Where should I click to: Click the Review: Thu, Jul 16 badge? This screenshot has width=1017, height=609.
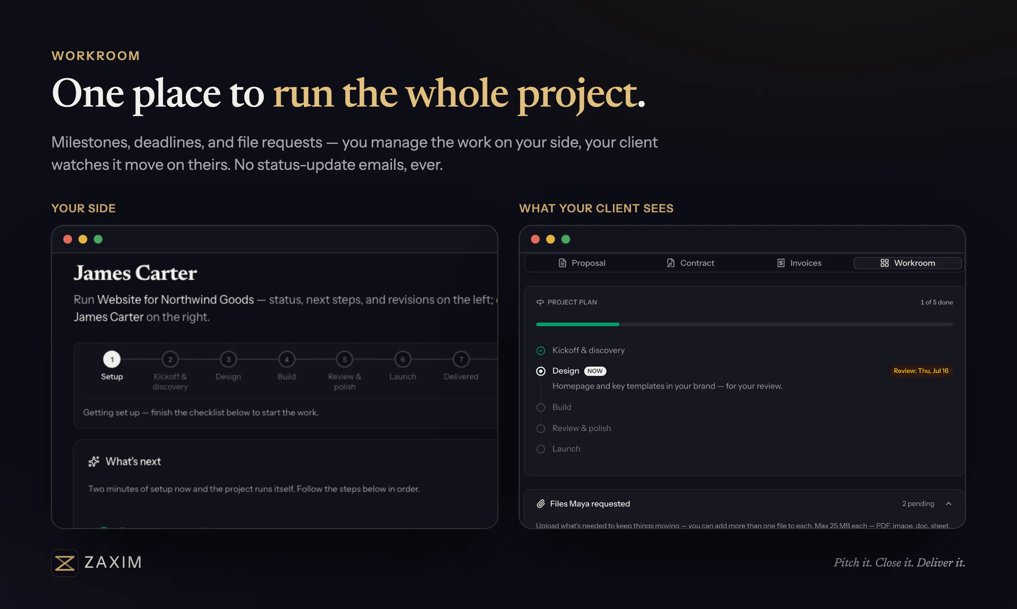coord(921,371)
